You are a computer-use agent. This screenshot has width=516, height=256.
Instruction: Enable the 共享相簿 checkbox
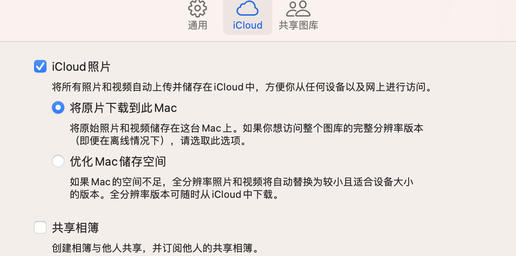click(x=40, y=228)
